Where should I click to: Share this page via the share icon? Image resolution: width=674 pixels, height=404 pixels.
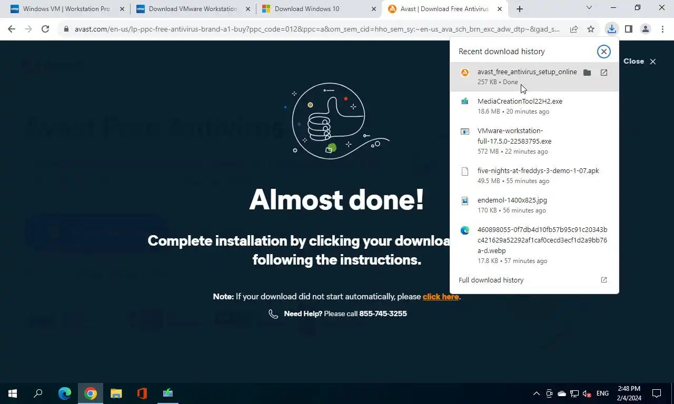tap(574, 29)
